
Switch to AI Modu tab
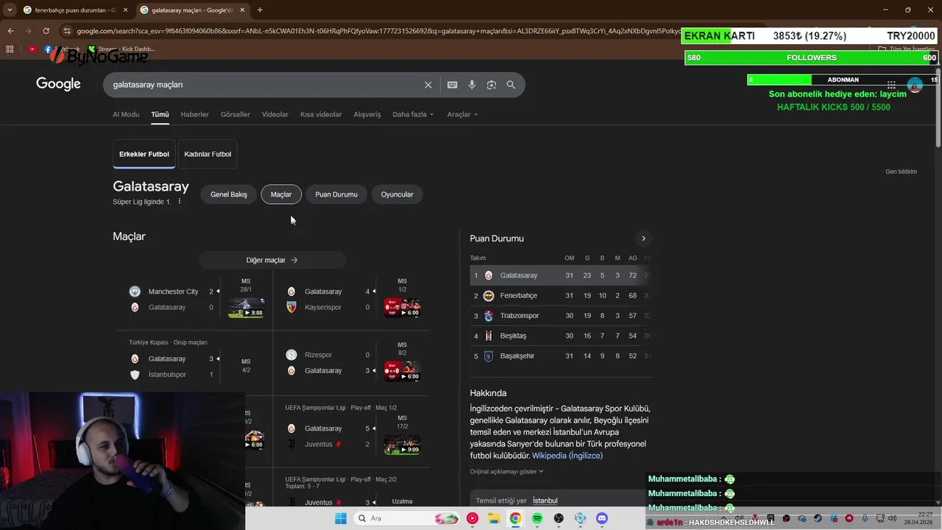point(126,115)
